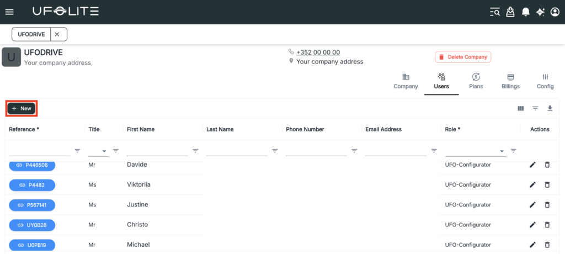Delete the user Viktoriia row
Screen dimensions: 565x254
[547, 185]
